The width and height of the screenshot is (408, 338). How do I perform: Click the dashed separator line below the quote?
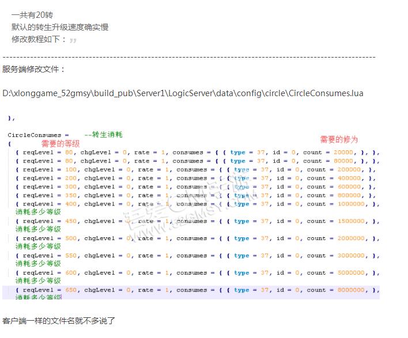[x=189, y=57]
